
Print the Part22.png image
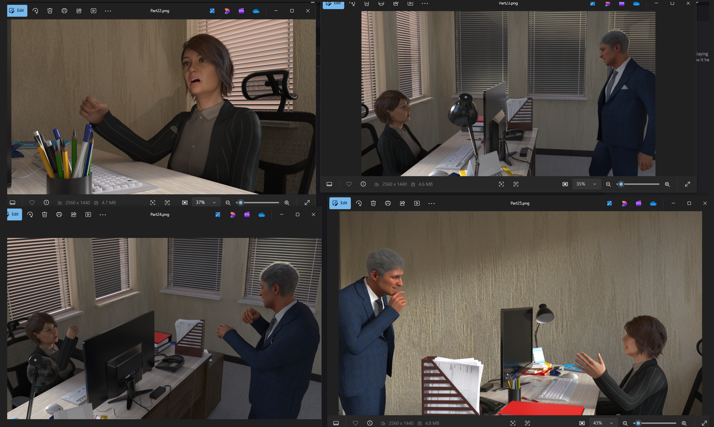click(65, 11)
